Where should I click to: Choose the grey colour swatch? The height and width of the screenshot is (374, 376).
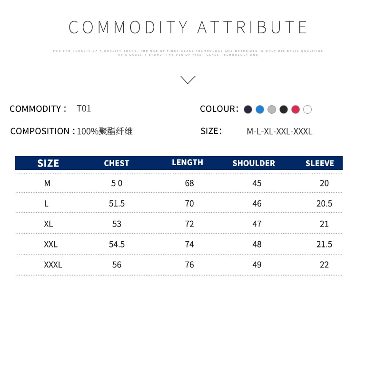point(272,109)
